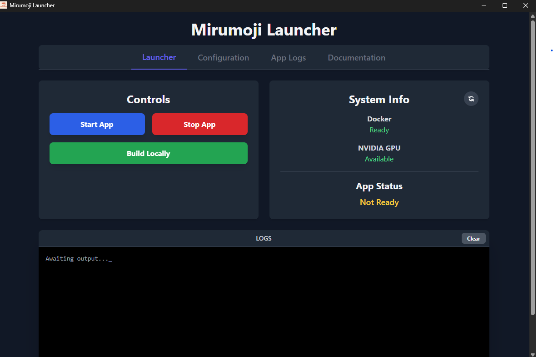Click the green Build Locally button
Viewport: 553px width, 357px height.
[x=149, y=153]
